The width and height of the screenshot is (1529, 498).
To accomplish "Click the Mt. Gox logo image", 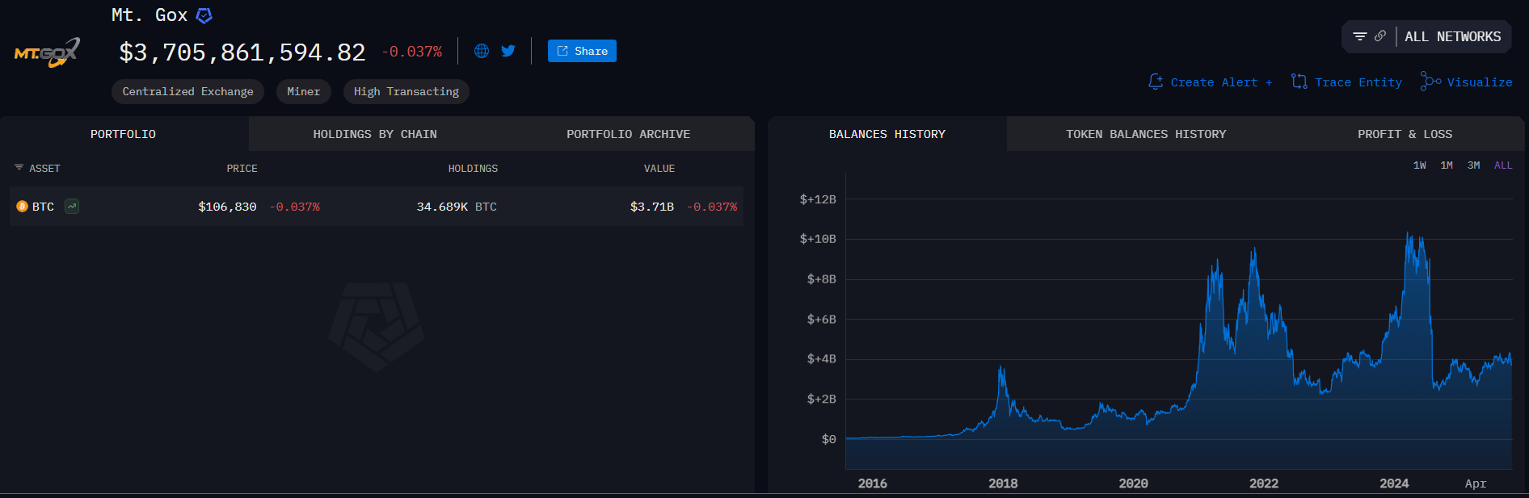I will [x=48, y=52].
